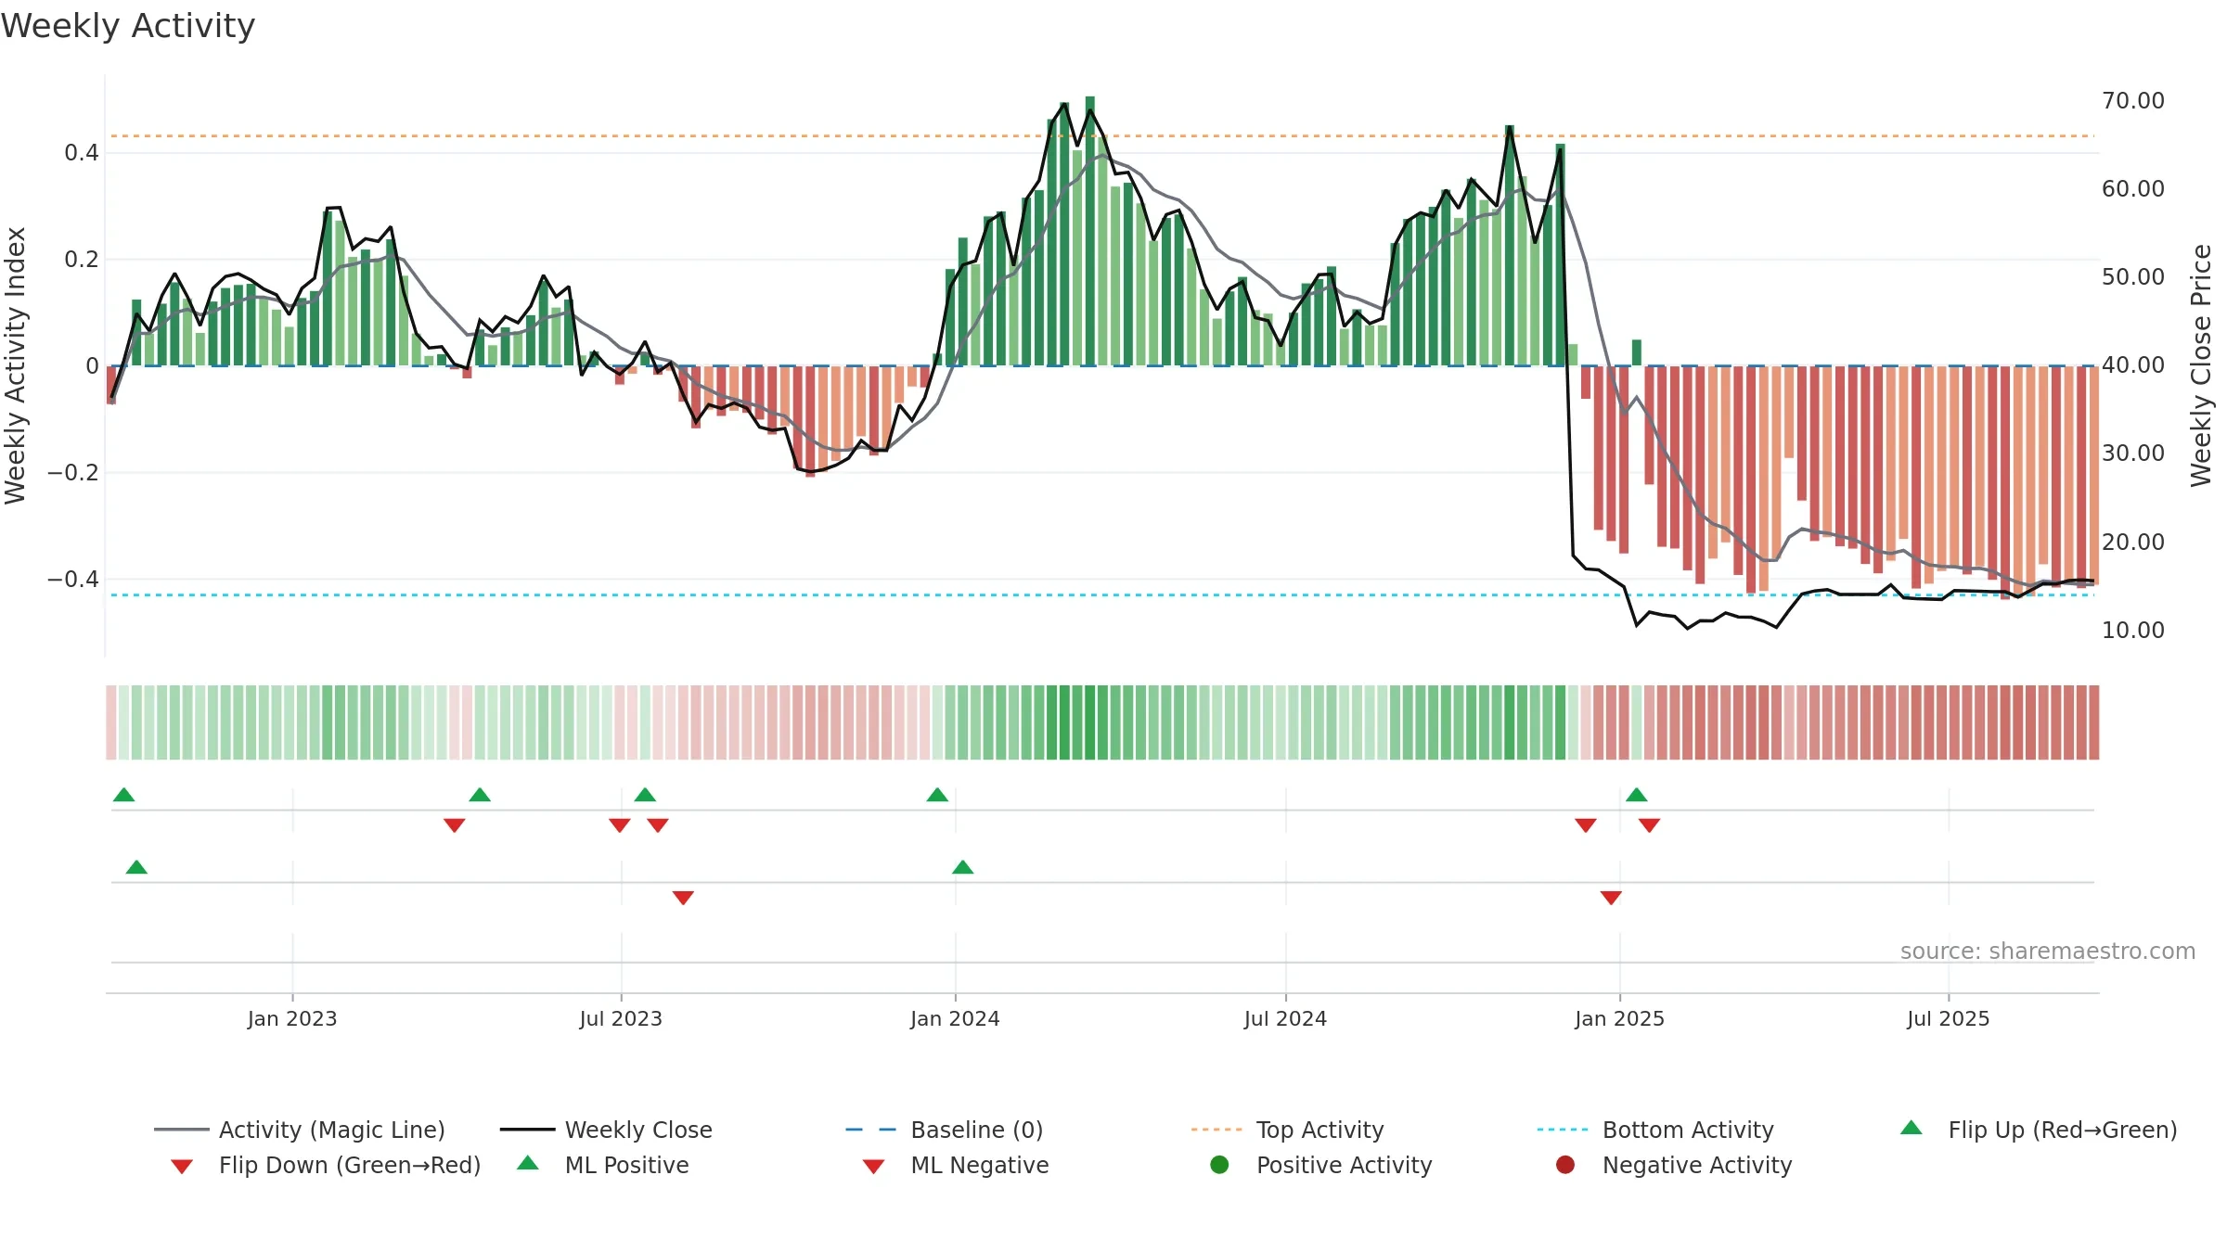Click the Flip Up green triangle legend icon
Viewport: 2227px width, 1252px height.
pyautogui.click(x=1911, y=1128)
